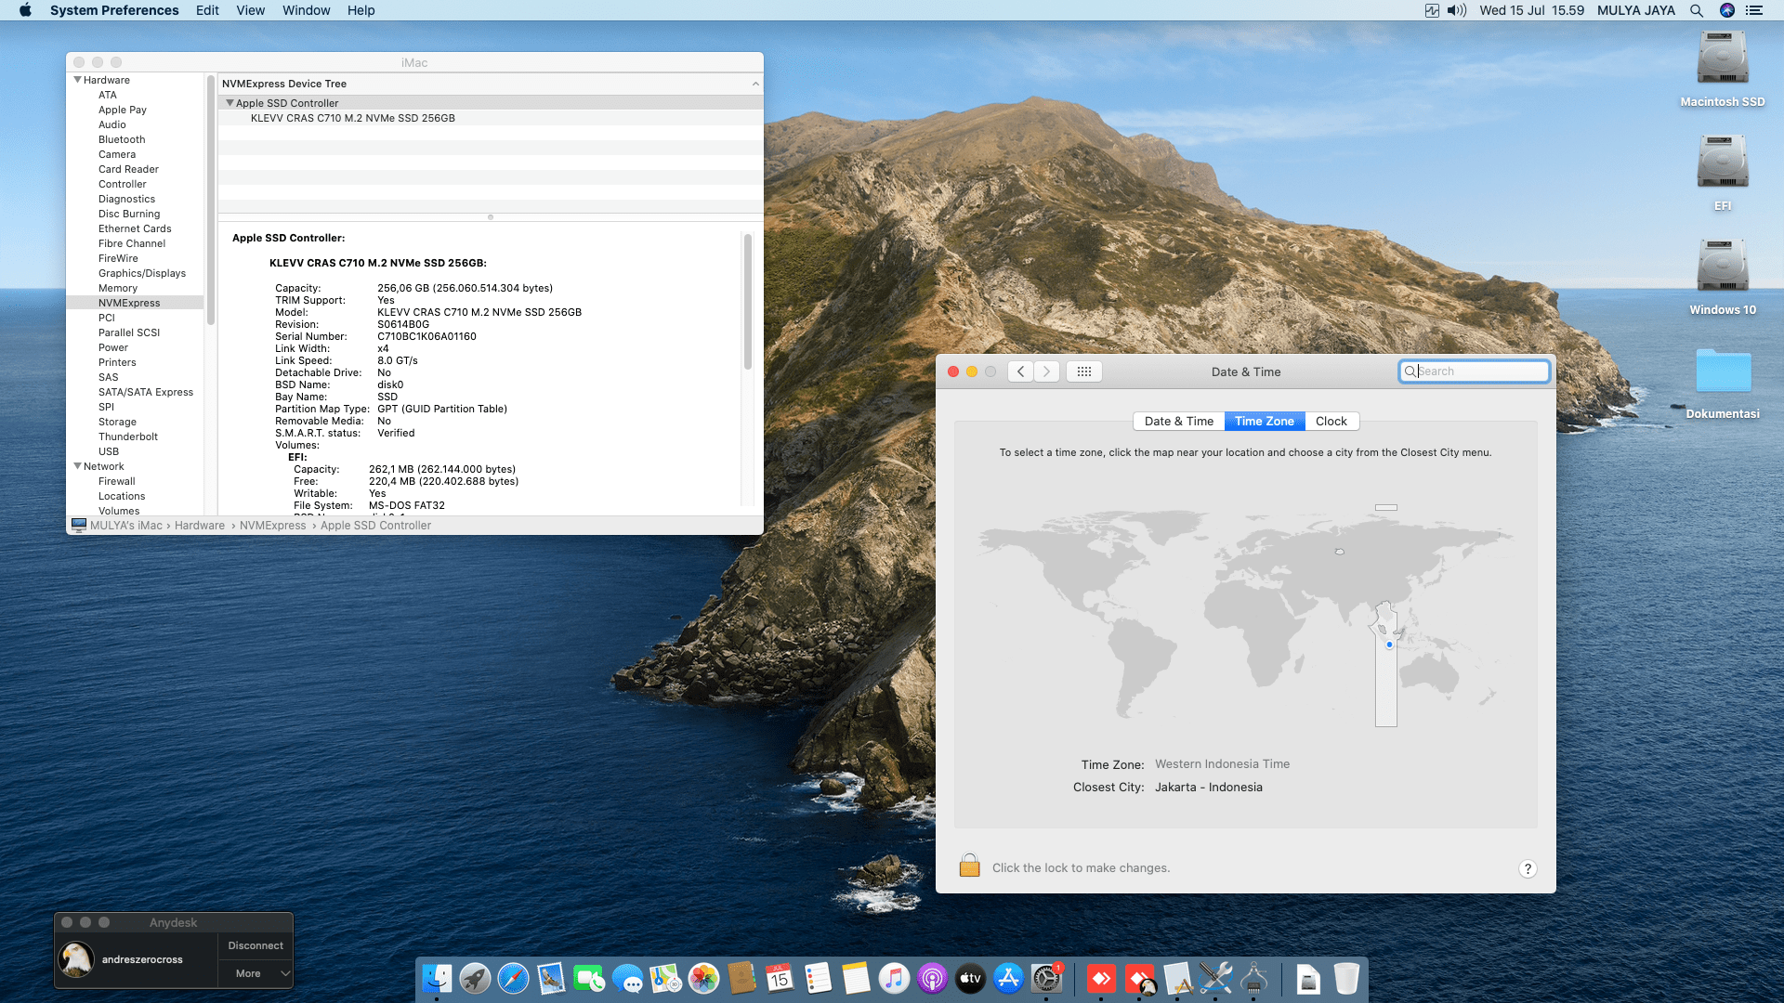1784x1003 pixels.
Task: Select KLEVV CRAS C710 device tree row
Action: 491,118
